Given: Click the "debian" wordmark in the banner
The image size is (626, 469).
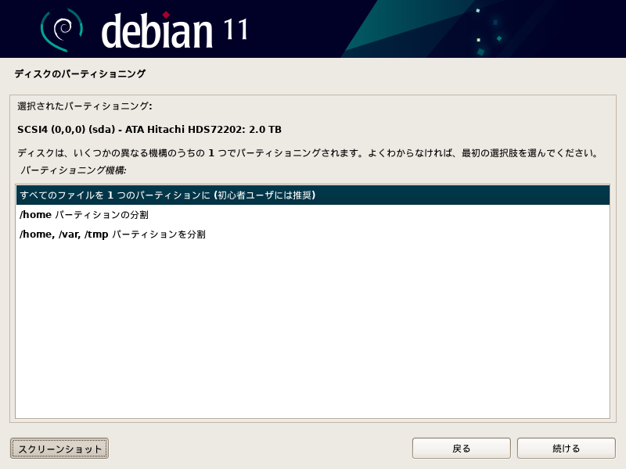Looking at the screenshot, I should 156,31.
